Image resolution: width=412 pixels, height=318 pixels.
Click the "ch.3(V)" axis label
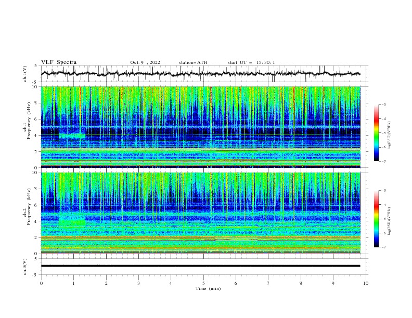[25, 267]
